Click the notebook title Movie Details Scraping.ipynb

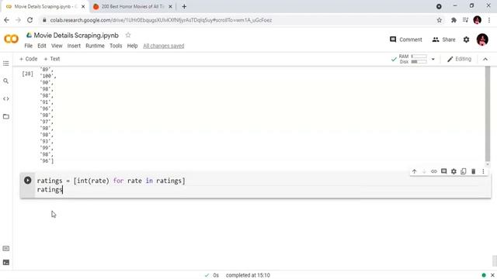76,36
